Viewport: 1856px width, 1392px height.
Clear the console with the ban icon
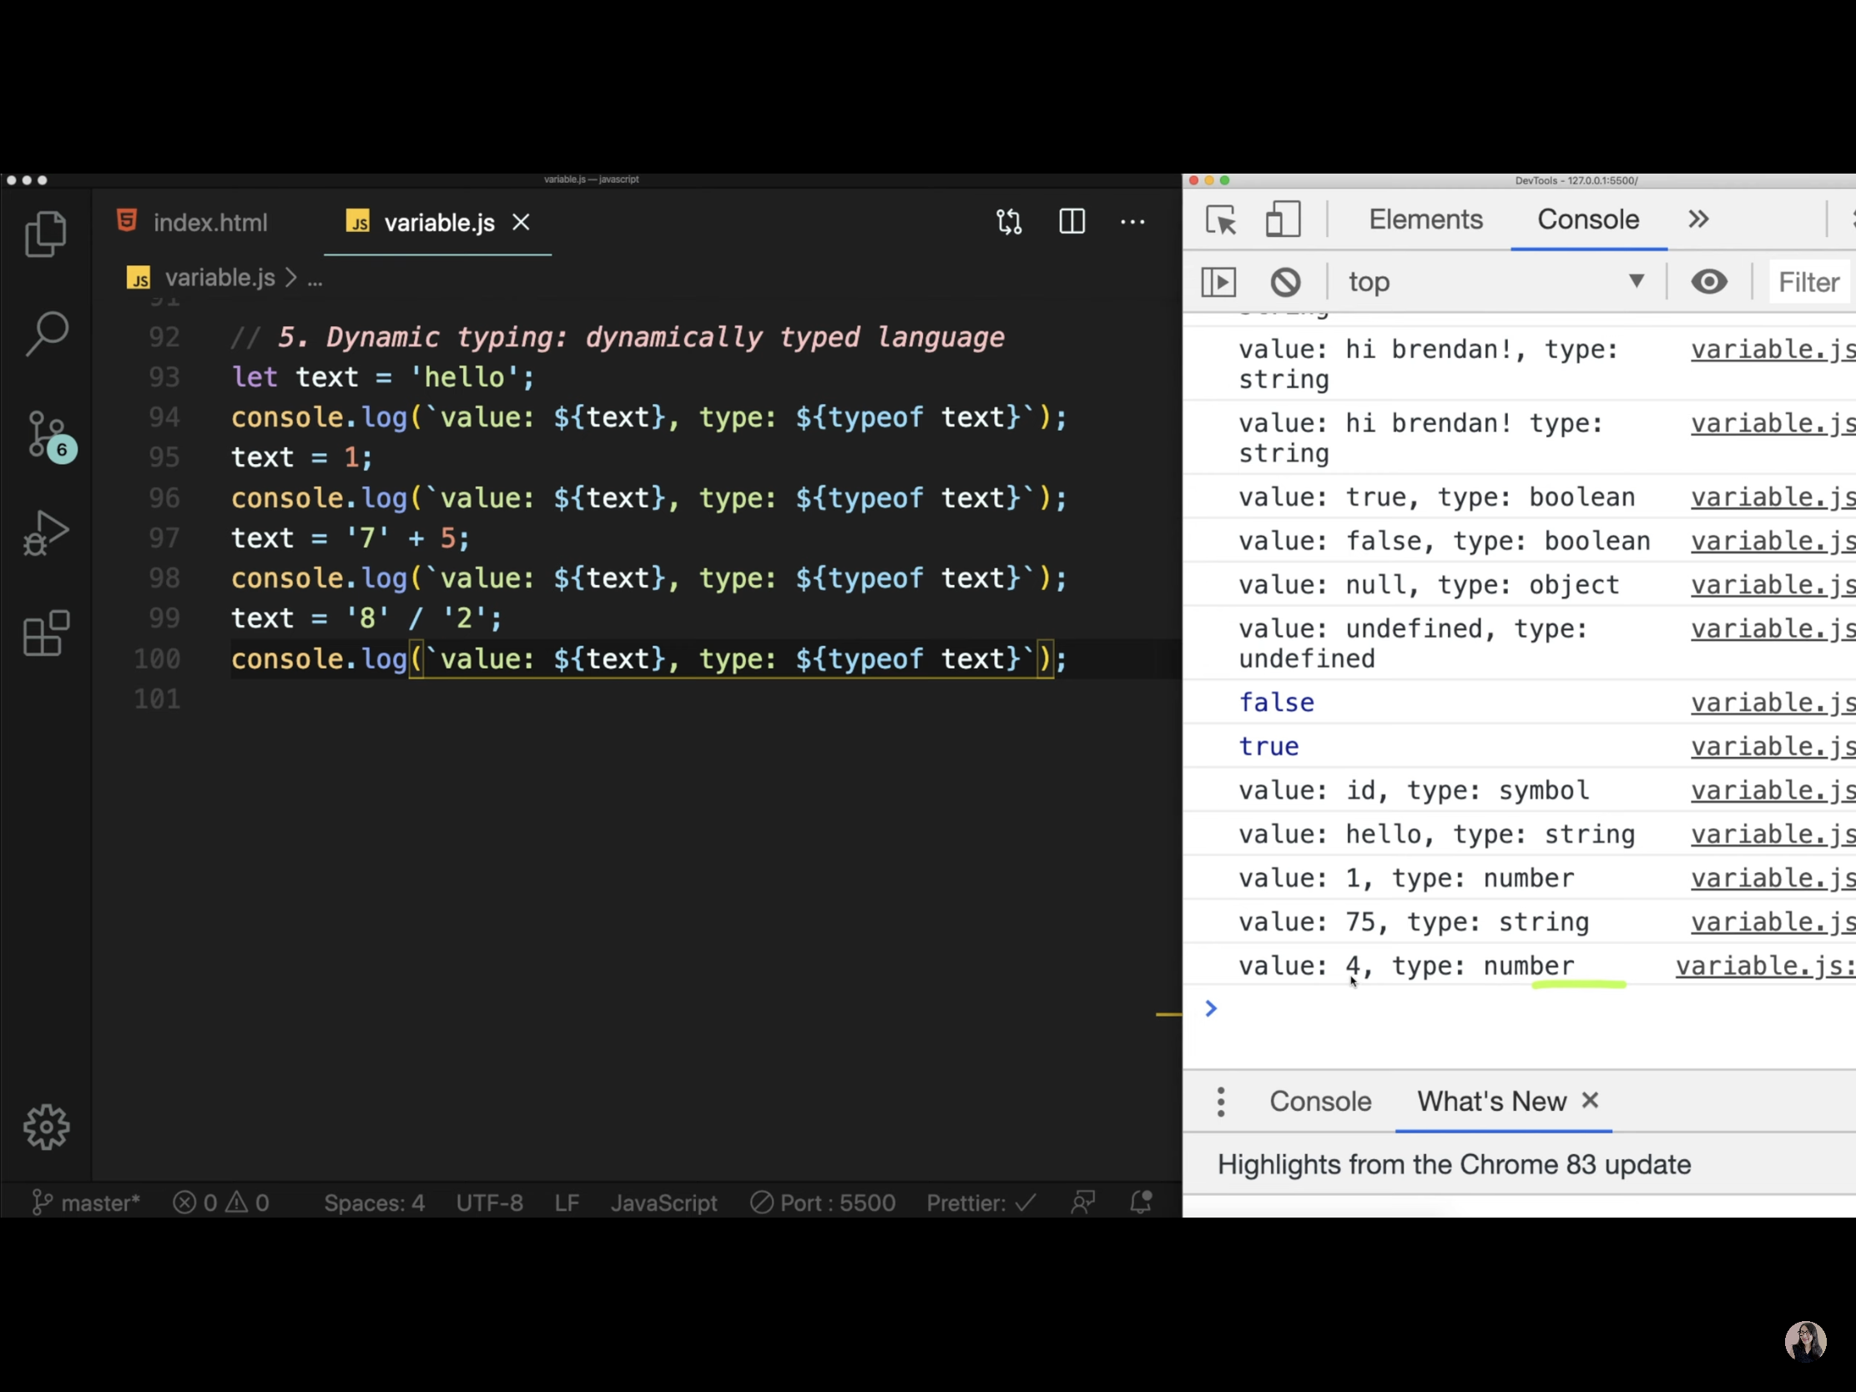tap(1284, 282)
